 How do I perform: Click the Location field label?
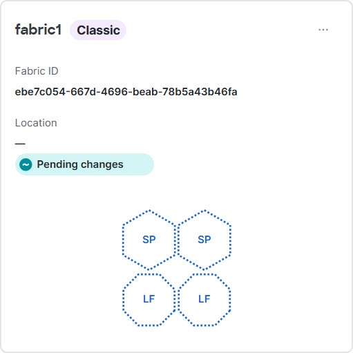pyautogui.click(x=36, y=123)
